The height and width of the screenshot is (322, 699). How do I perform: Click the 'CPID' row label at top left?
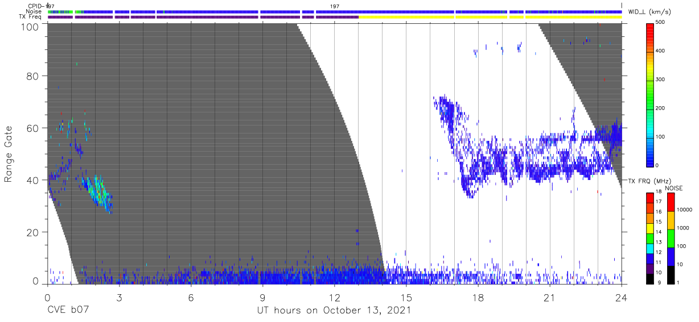coord(35,6)
